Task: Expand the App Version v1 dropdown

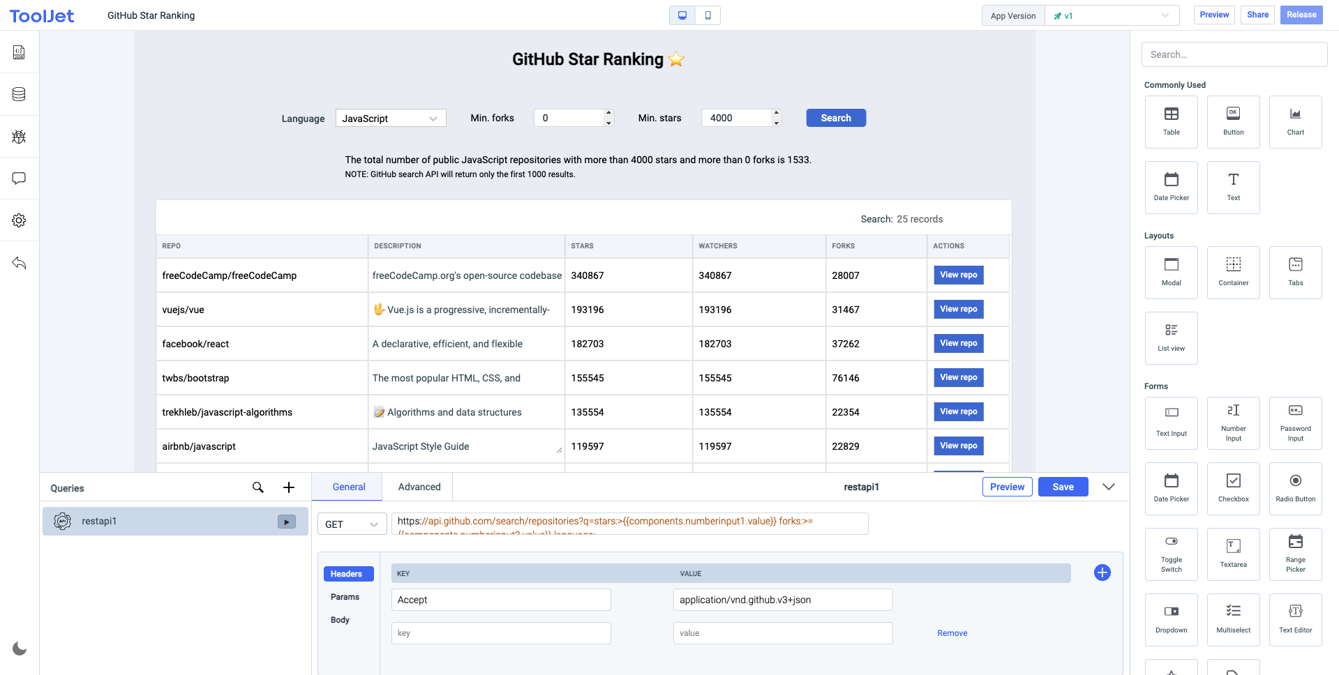Action: click(1112, 15)
